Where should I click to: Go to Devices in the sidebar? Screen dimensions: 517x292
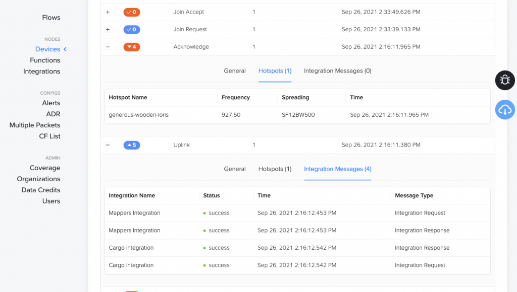click(48, 49)
